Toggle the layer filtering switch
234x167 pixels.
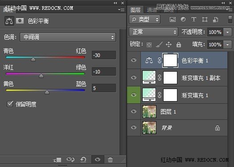(x=230, y=20)
